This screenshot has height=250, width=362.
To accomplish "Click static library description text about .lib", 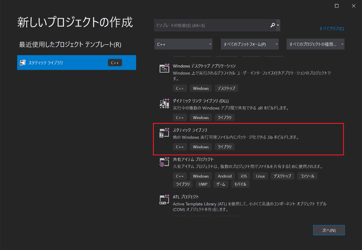I will tap(236, 137).
